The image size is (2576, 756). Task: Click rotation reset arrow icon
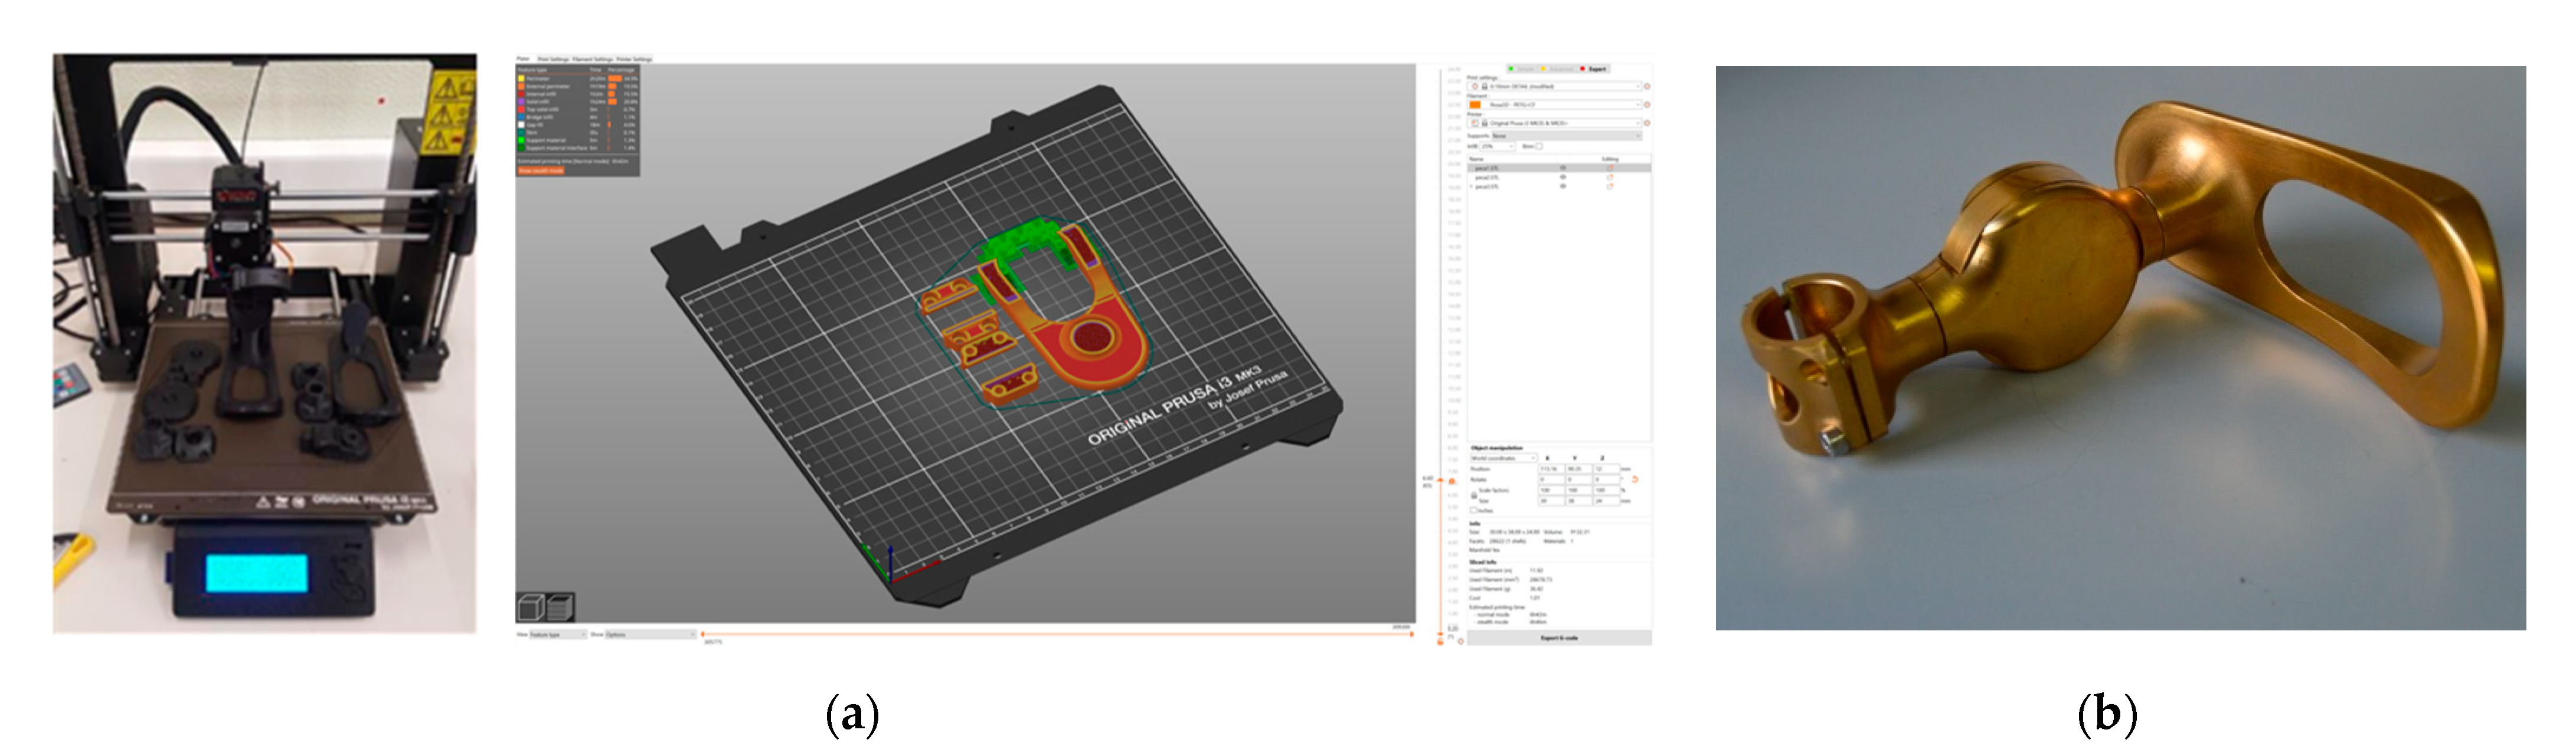pos(1635,479)
